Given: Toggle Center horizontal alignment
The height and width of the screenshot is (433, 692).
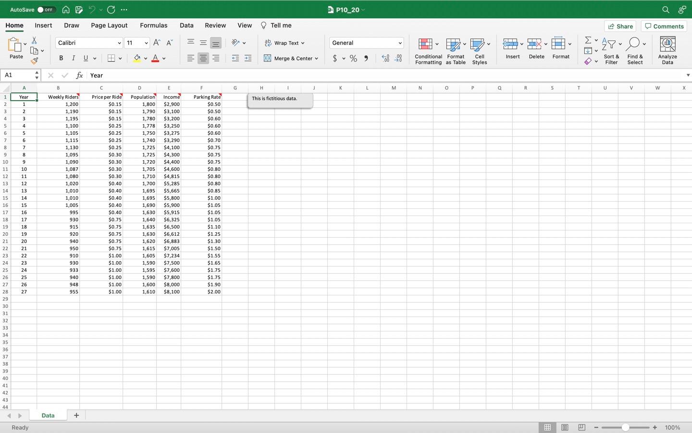Looking at the screenshot, I should point(203,58).
